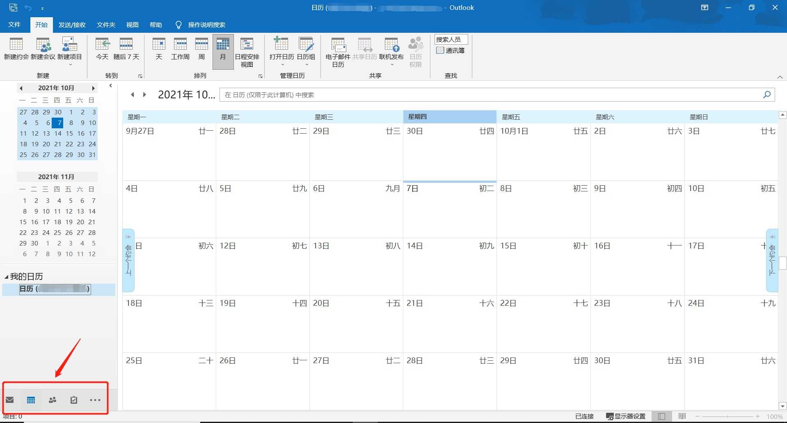The width and height of the screenshot is (787, 423).
Task: Switch to Reading view in status bar
Action: 682,416
